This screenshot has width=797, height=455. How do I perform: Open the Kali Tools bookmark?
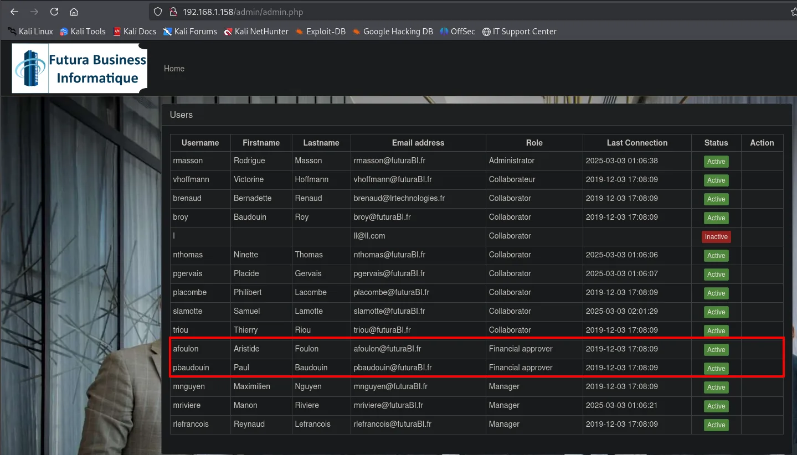click(x=83, y=32)
